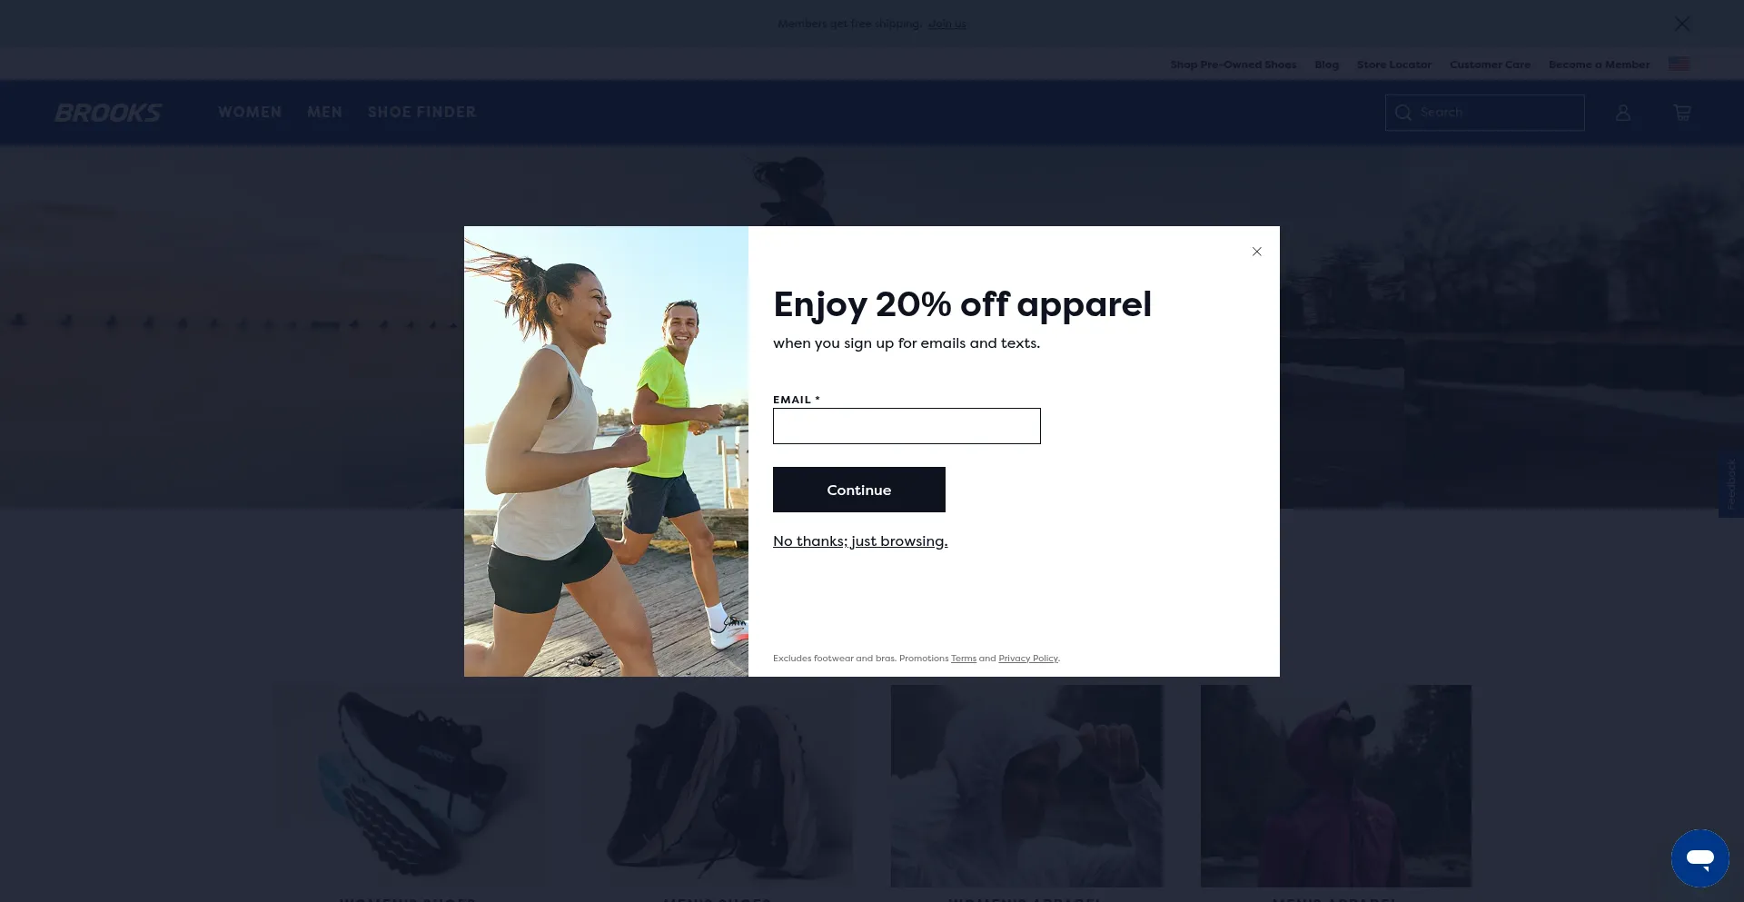
Task: Open the Privacy Policy link
Action: coord(1027,659)
